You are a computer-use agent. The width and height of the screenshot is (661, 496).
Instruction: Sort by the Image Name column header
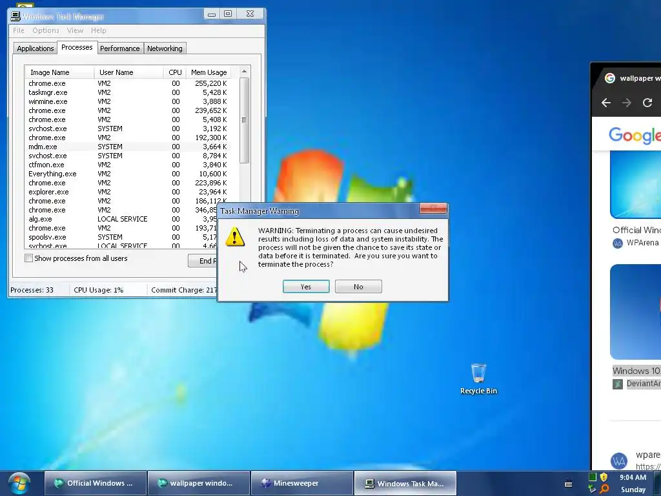pos(59,72)
